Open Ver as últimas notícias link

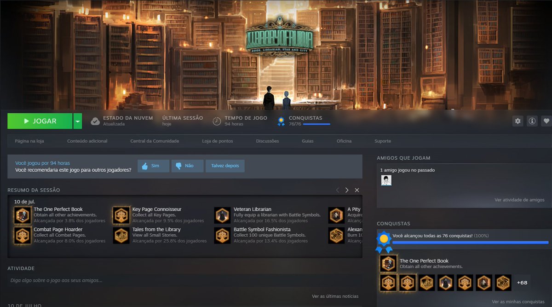335,296
